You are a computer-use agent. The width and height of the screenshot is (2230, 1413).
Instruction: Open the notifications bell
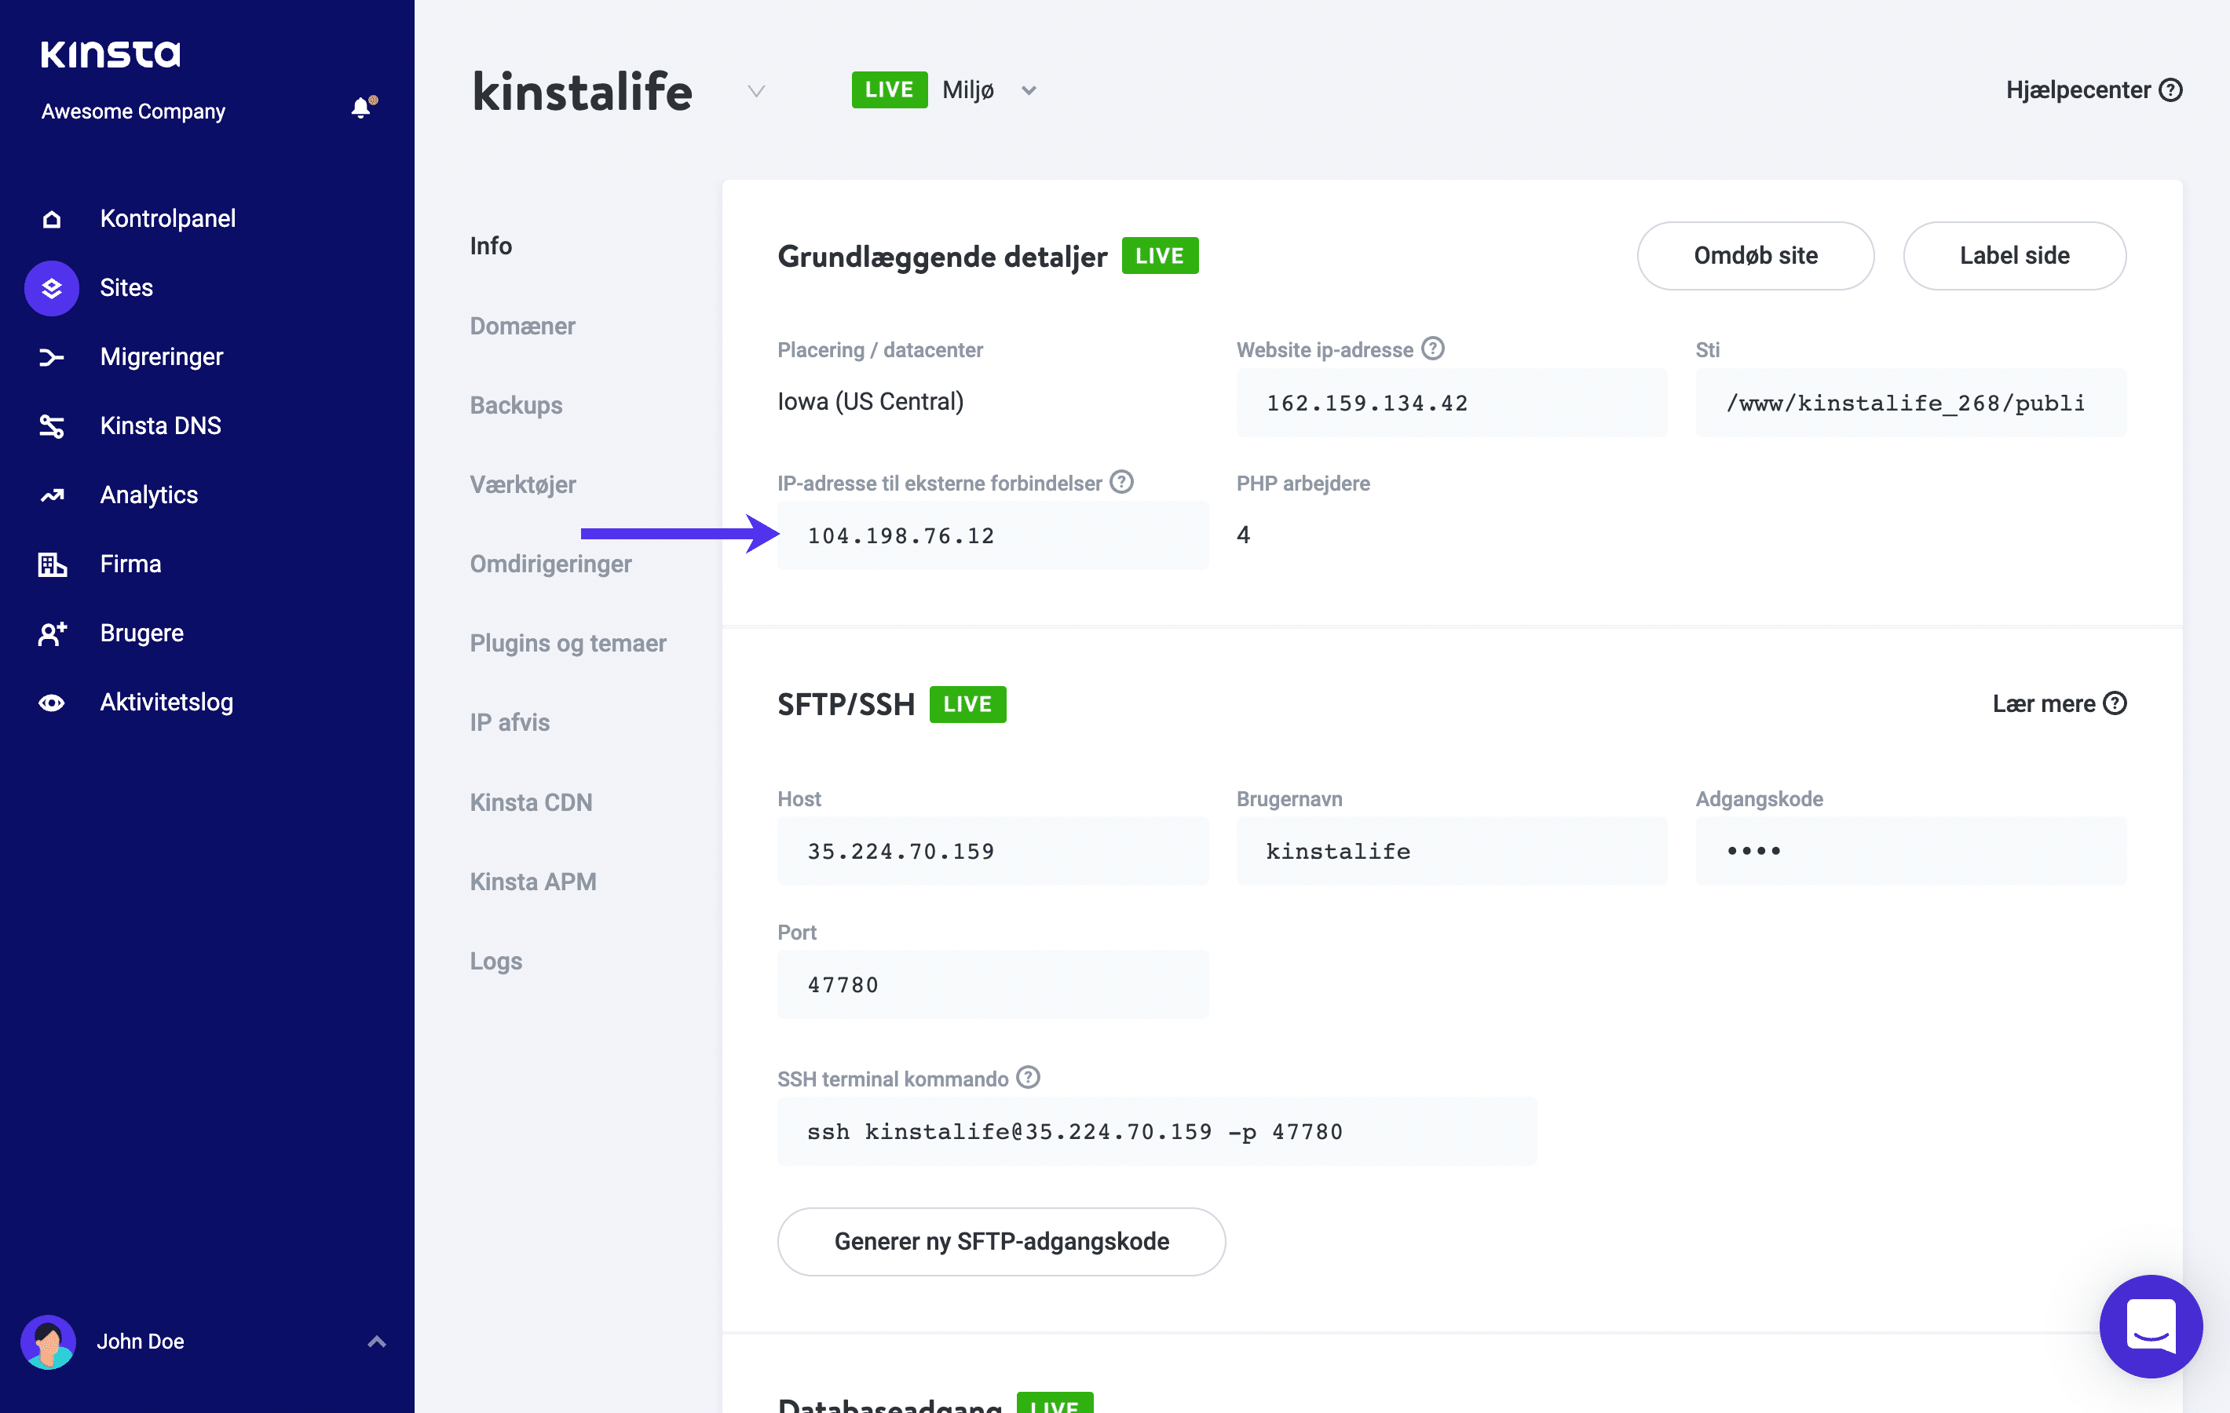click(x=363, y=108)
